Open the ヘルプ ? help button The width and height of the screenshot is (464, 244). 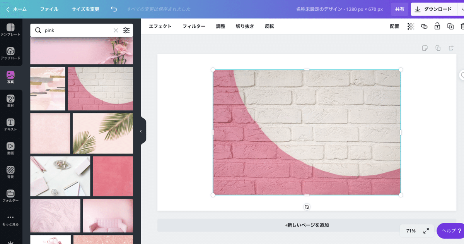[x=450, y=231]
